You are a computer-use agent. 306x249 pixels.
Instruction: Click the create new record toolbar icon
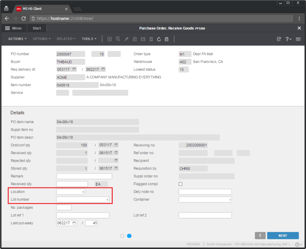click(109, 39)
